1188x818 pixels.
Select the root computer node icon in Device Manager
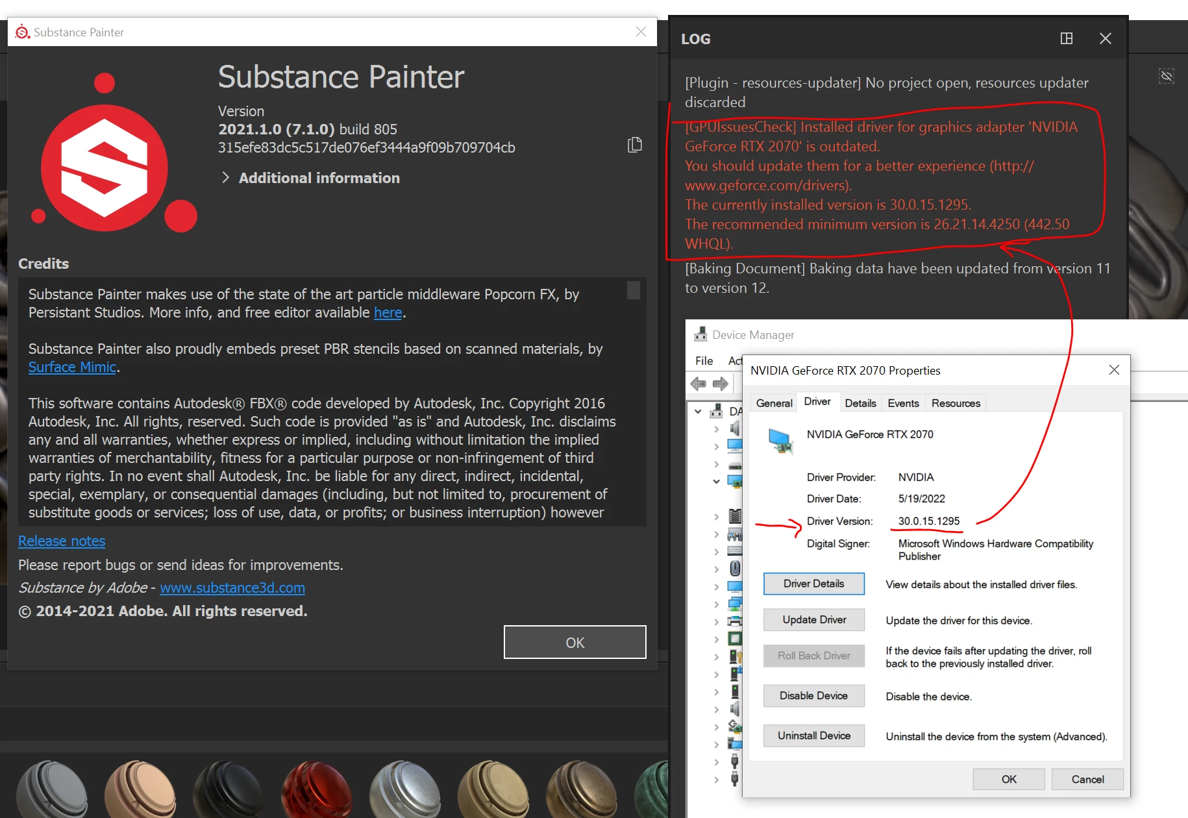coord(716,411)
